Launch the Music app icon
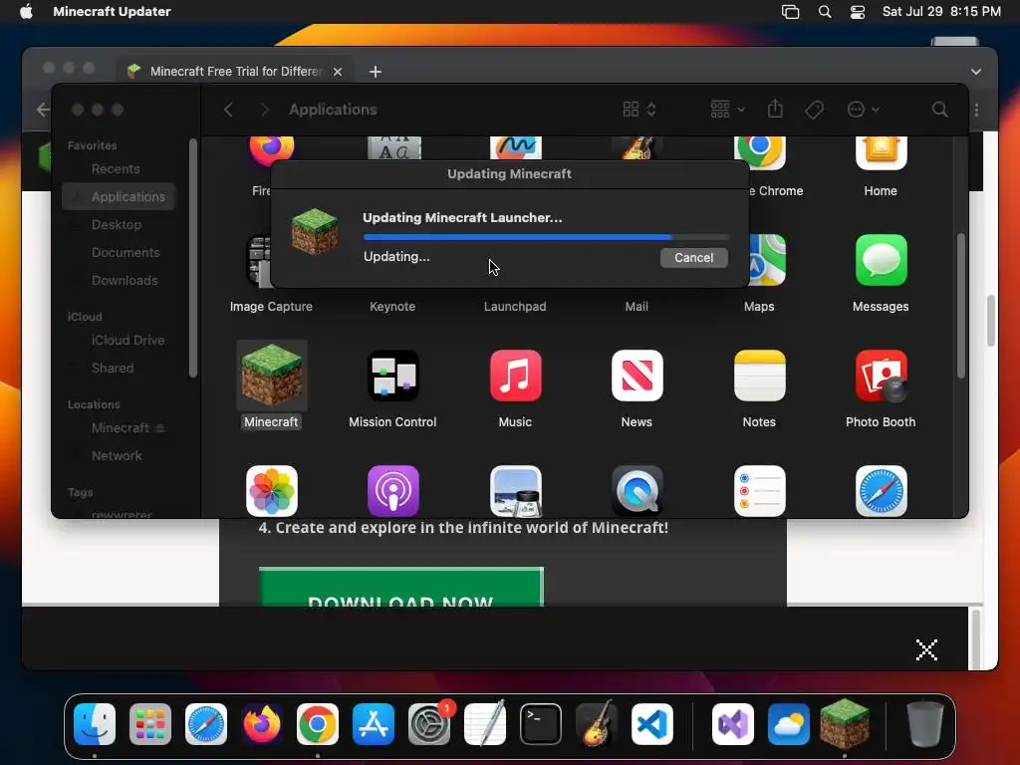This screenshot has height=765, width=1020. [515, 376]
